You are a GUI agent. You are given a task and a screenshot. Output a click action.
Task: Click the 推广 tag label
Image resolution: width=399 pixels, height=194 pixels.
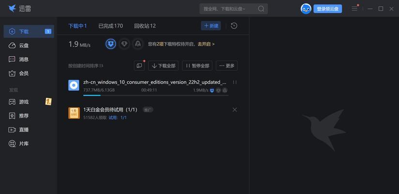pos(148,110)
